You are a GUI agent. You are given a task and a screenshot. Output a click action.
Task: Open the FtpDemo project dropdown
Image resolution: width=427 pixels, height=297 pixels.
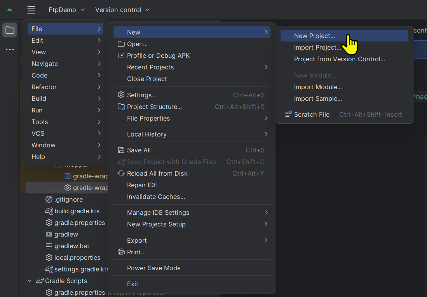point(67,10)
